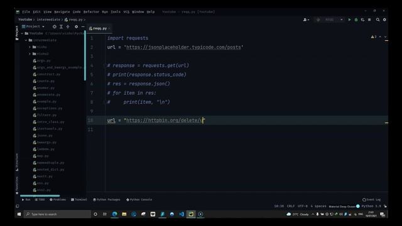
Task: Open the Navigate menu
Action: [62, 12]
